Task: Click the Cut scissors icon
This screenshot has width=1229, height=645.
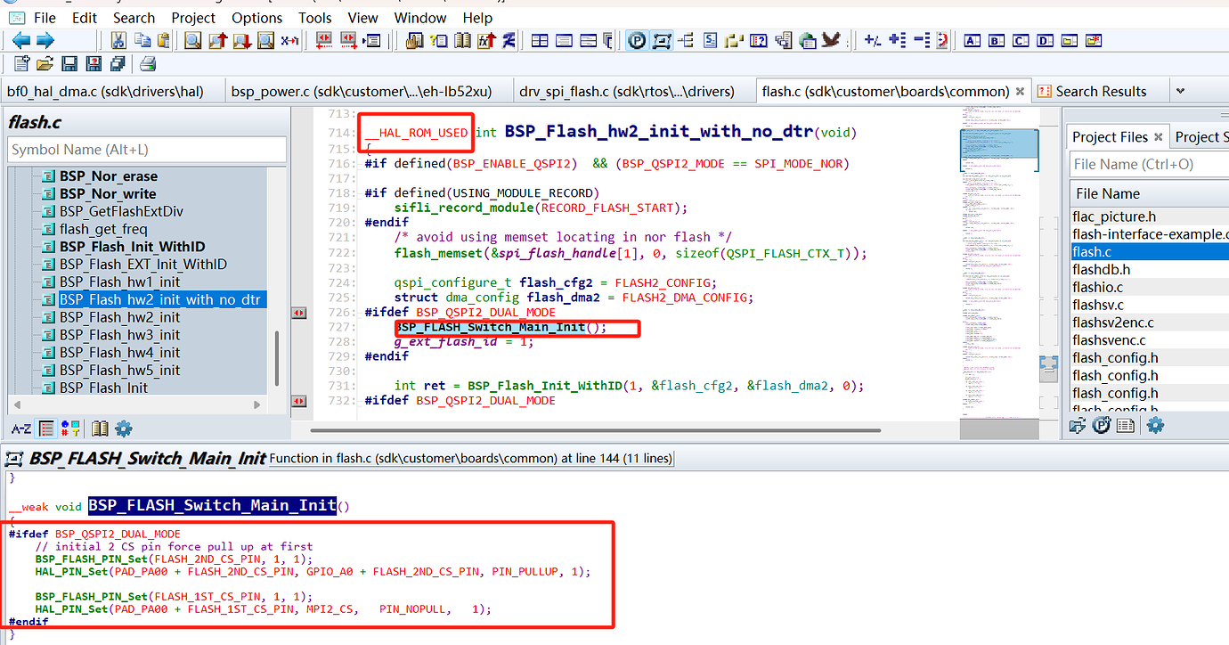Action: [118, 40]
